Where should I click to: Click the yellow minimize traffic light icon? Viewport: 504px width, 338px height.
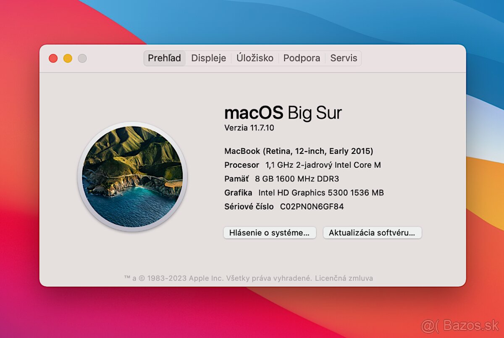(x=68, y=58)
